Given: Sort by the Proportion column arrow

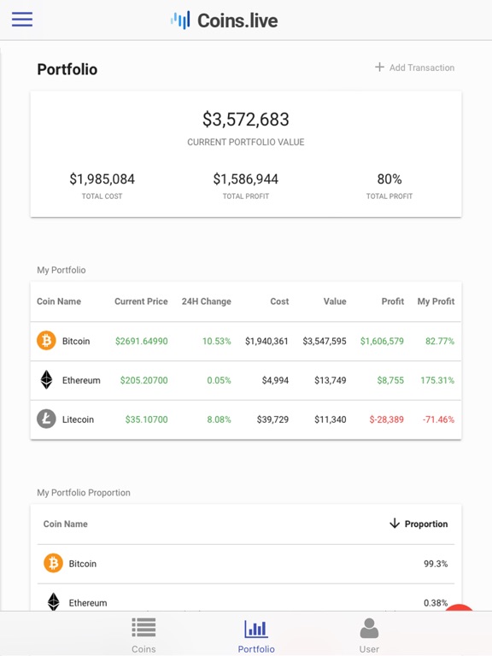Looking at the screenshot, I should tap(394, 523).
